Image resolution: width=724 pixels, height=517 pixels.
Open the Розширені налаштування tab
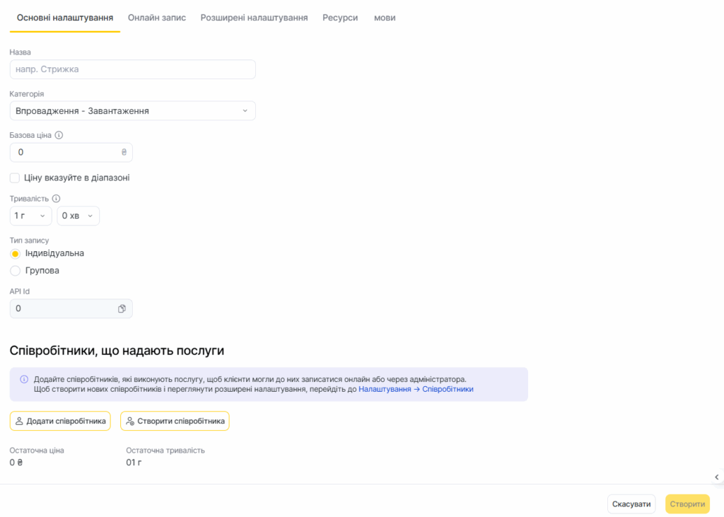click(254, 18)
